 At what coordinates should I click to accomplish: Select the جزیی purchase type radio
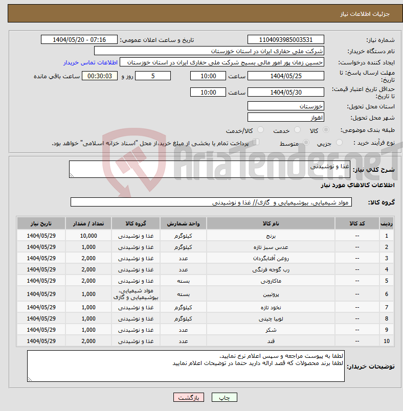(339, 142)
